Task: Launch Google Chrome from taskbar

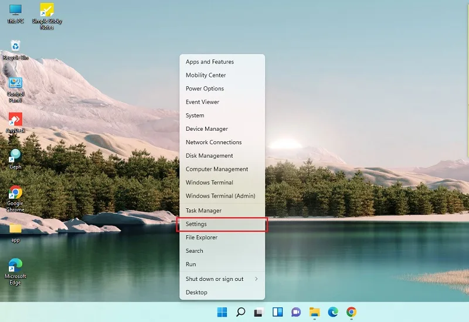Action: click(351, 312)
